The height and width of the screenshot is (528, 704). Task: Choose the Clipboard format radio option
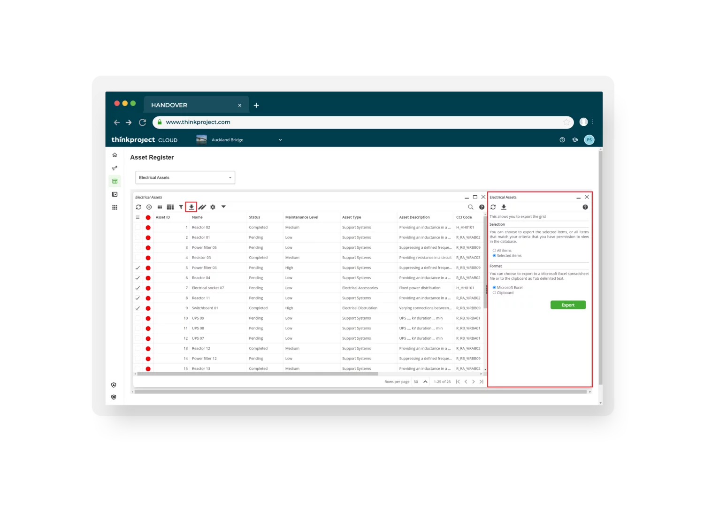494,293
